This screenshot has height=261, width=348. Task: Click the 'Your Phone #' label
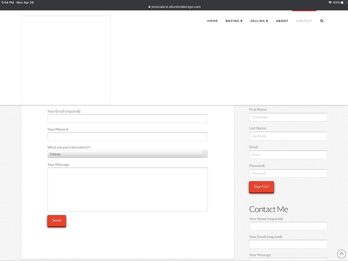tap(57, 129)
